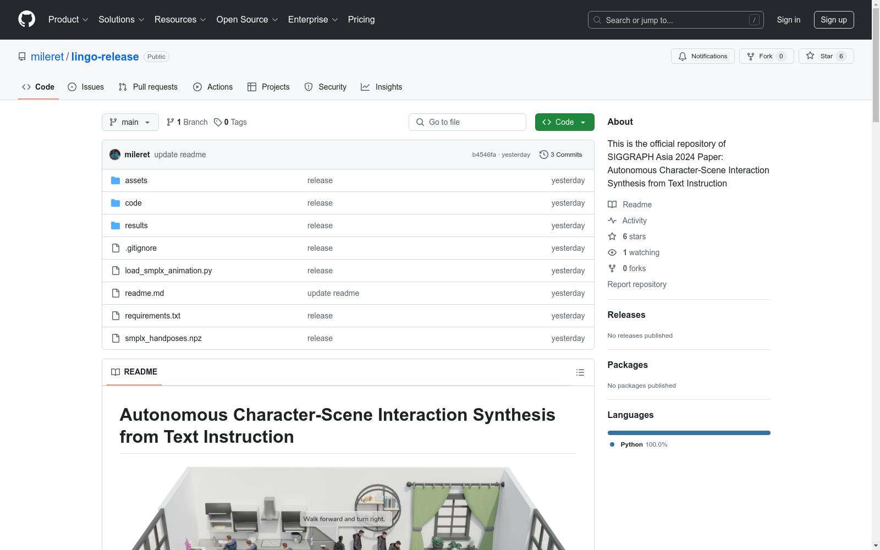The width and height of the screenshot is (880, 550).
Task: Click the 0 Tags link
Action: coord(230,122)
